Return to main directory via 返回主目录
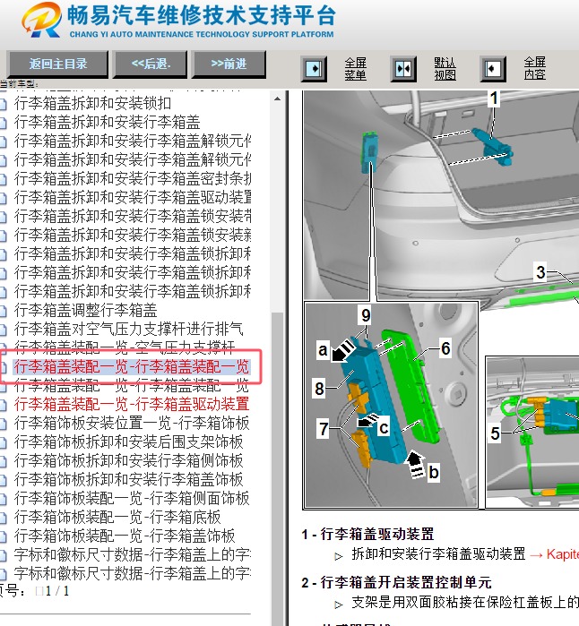The width and height of the screenshot is (579, 626). 57,64
